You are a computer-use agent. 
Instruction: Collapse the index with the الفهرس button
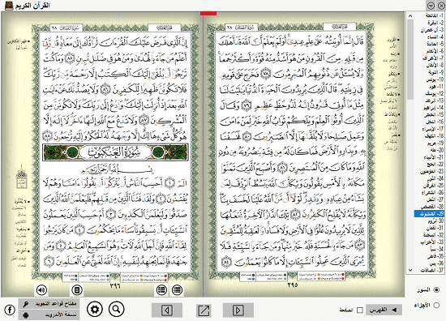(384, 310)
